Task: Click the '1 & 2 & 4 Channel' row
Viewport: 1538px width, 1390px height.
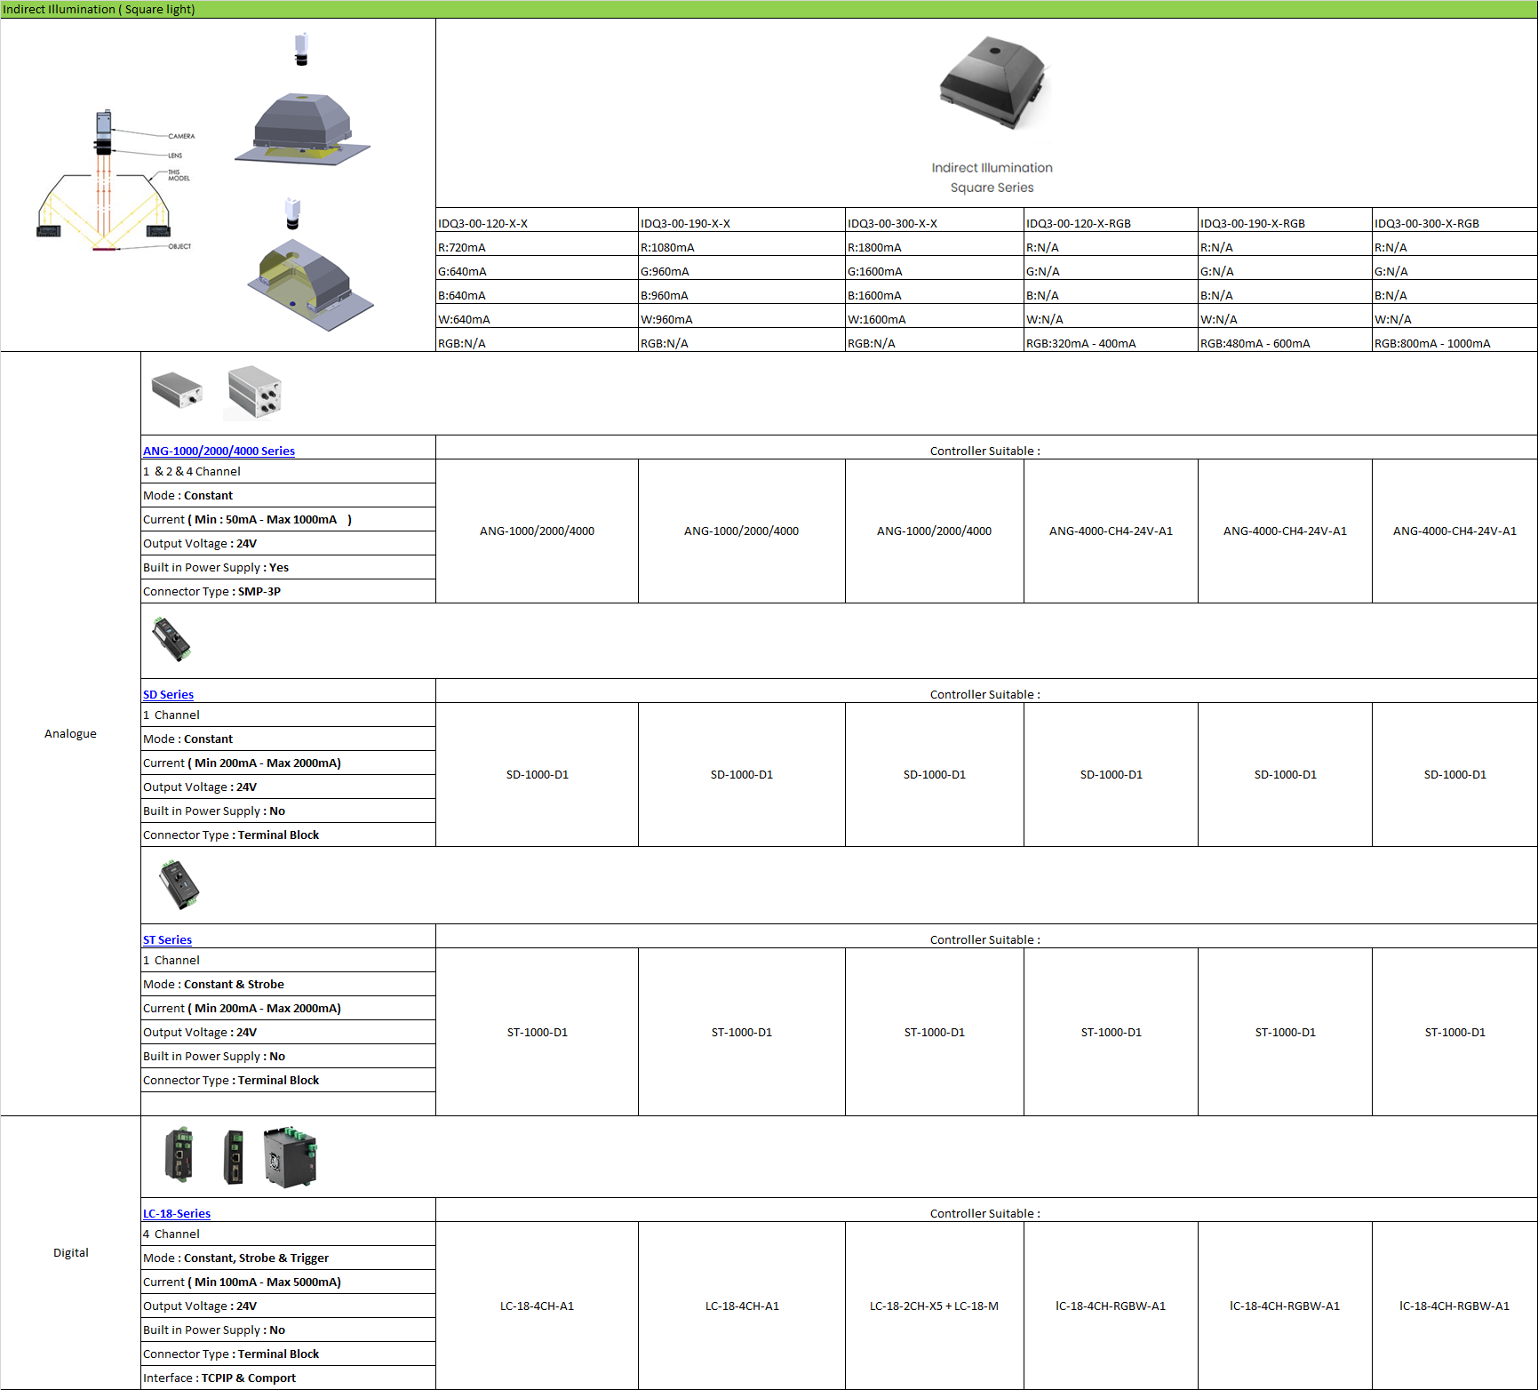Action: pos(289,471)
